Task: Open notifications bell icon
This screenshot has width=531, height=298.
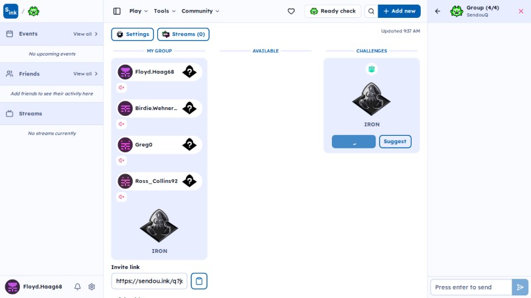Action: [x=78, y=287]
